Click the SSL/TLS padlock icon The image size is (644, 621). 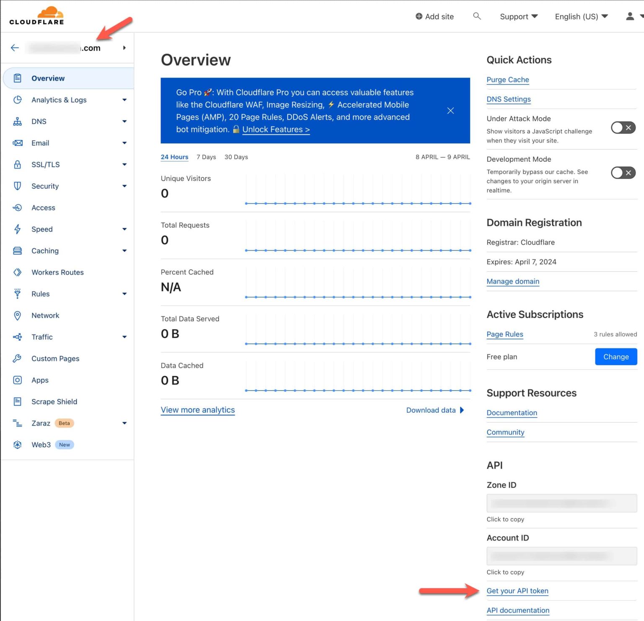tap(17, 165)
